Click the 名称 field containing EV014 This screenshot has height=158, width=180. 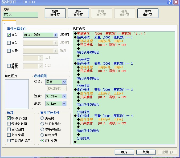(21, 15)
